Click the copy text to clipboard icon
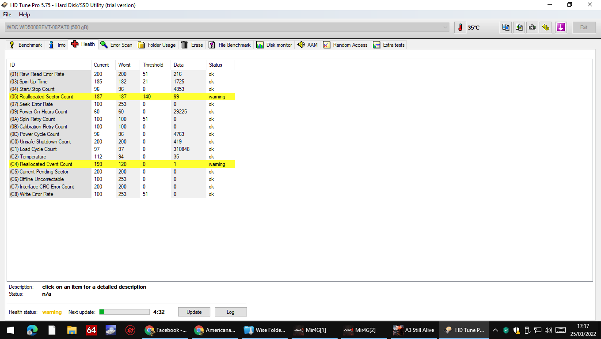601x339 pixels. click(x=506, y=27)
